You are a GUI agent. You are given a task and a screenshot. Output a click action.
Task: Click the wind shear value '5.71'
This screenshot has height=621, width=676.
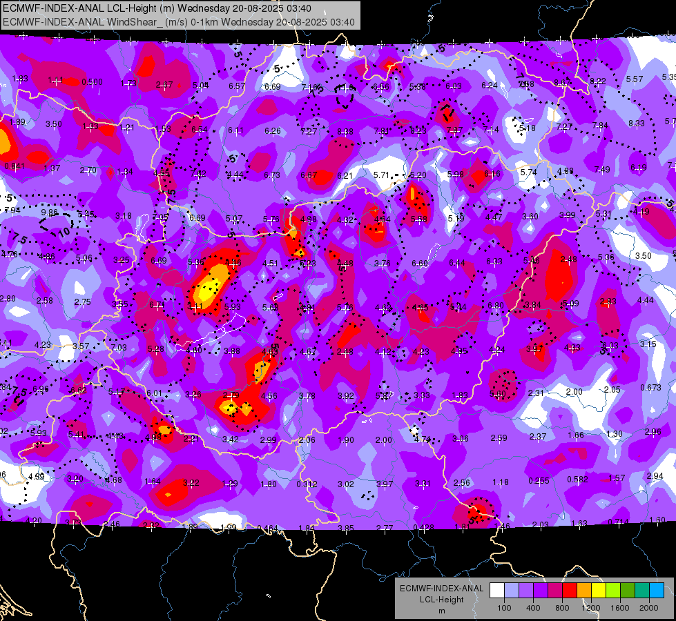(x=381, y=175)
